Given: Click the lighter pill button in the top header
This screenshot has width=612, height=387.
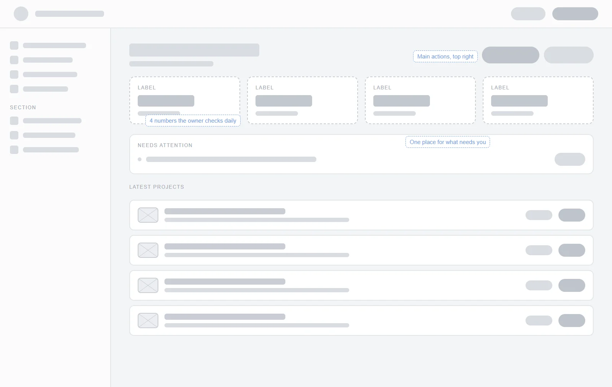Looking at the screenshot, I should [528, 14].
